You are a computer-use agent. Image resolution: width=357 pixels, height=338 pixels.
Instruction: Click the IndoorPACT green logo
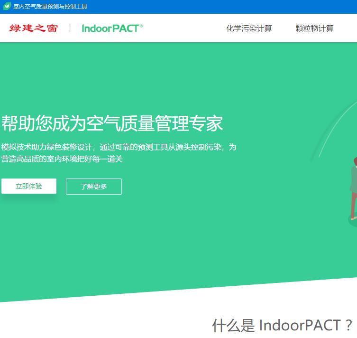[x=112, y=28]
